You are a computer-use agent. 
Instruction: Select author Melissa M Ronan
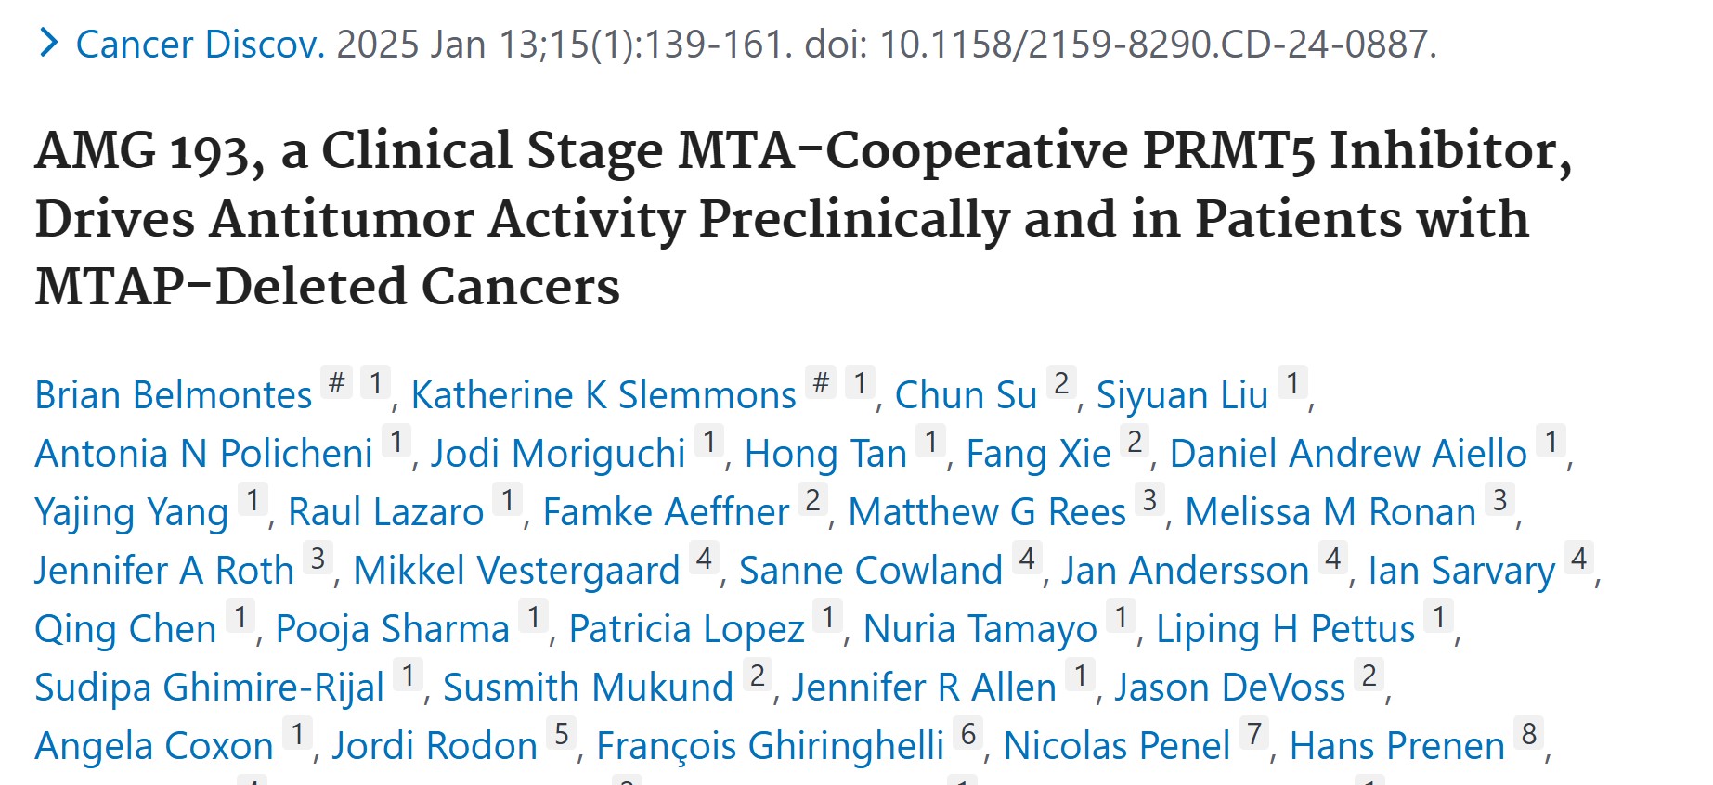click(1330, 512)
